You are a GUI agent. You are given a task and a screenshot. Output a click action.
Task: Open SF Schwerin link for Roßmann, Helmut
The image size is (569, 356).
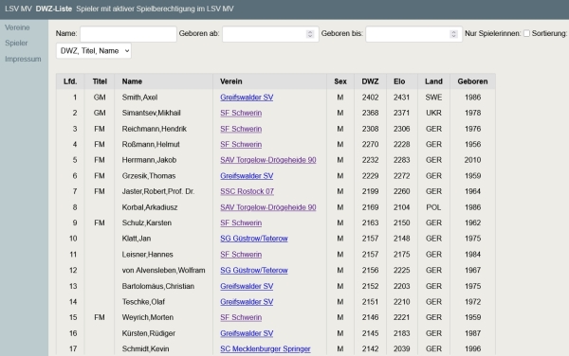pyautogui.click(x=241, y=145)
